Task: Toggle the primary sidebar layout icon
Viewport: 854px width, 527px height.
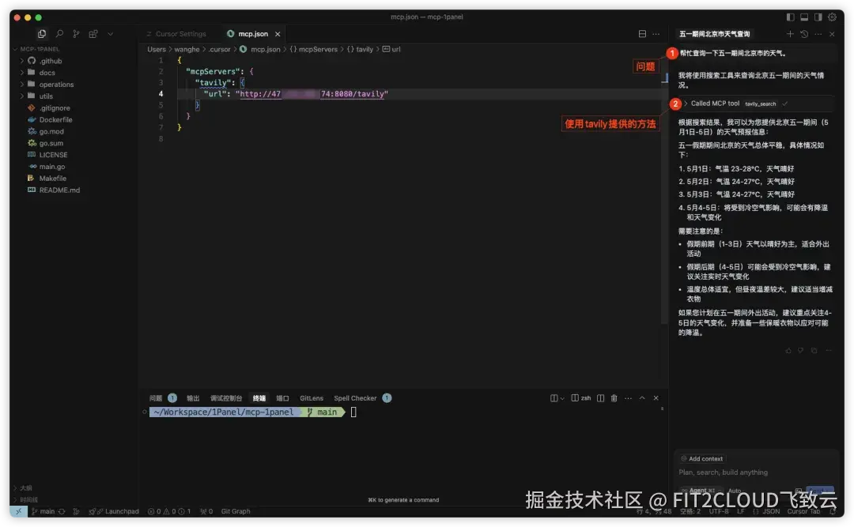Action: click(x=790, y=17)
